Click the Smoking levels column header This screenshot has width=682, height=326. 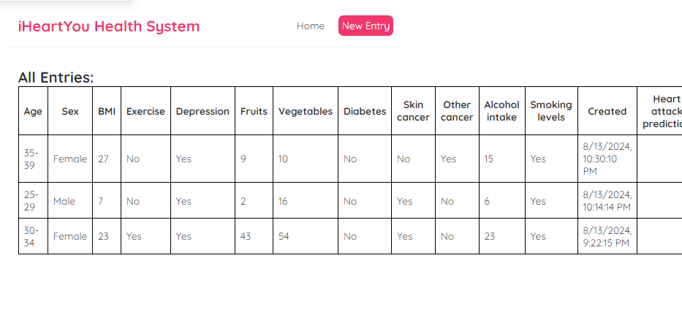pos(551,111)
